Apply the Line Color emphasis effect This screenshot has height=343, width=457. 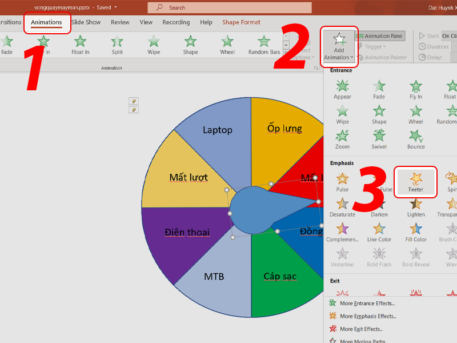379,232
